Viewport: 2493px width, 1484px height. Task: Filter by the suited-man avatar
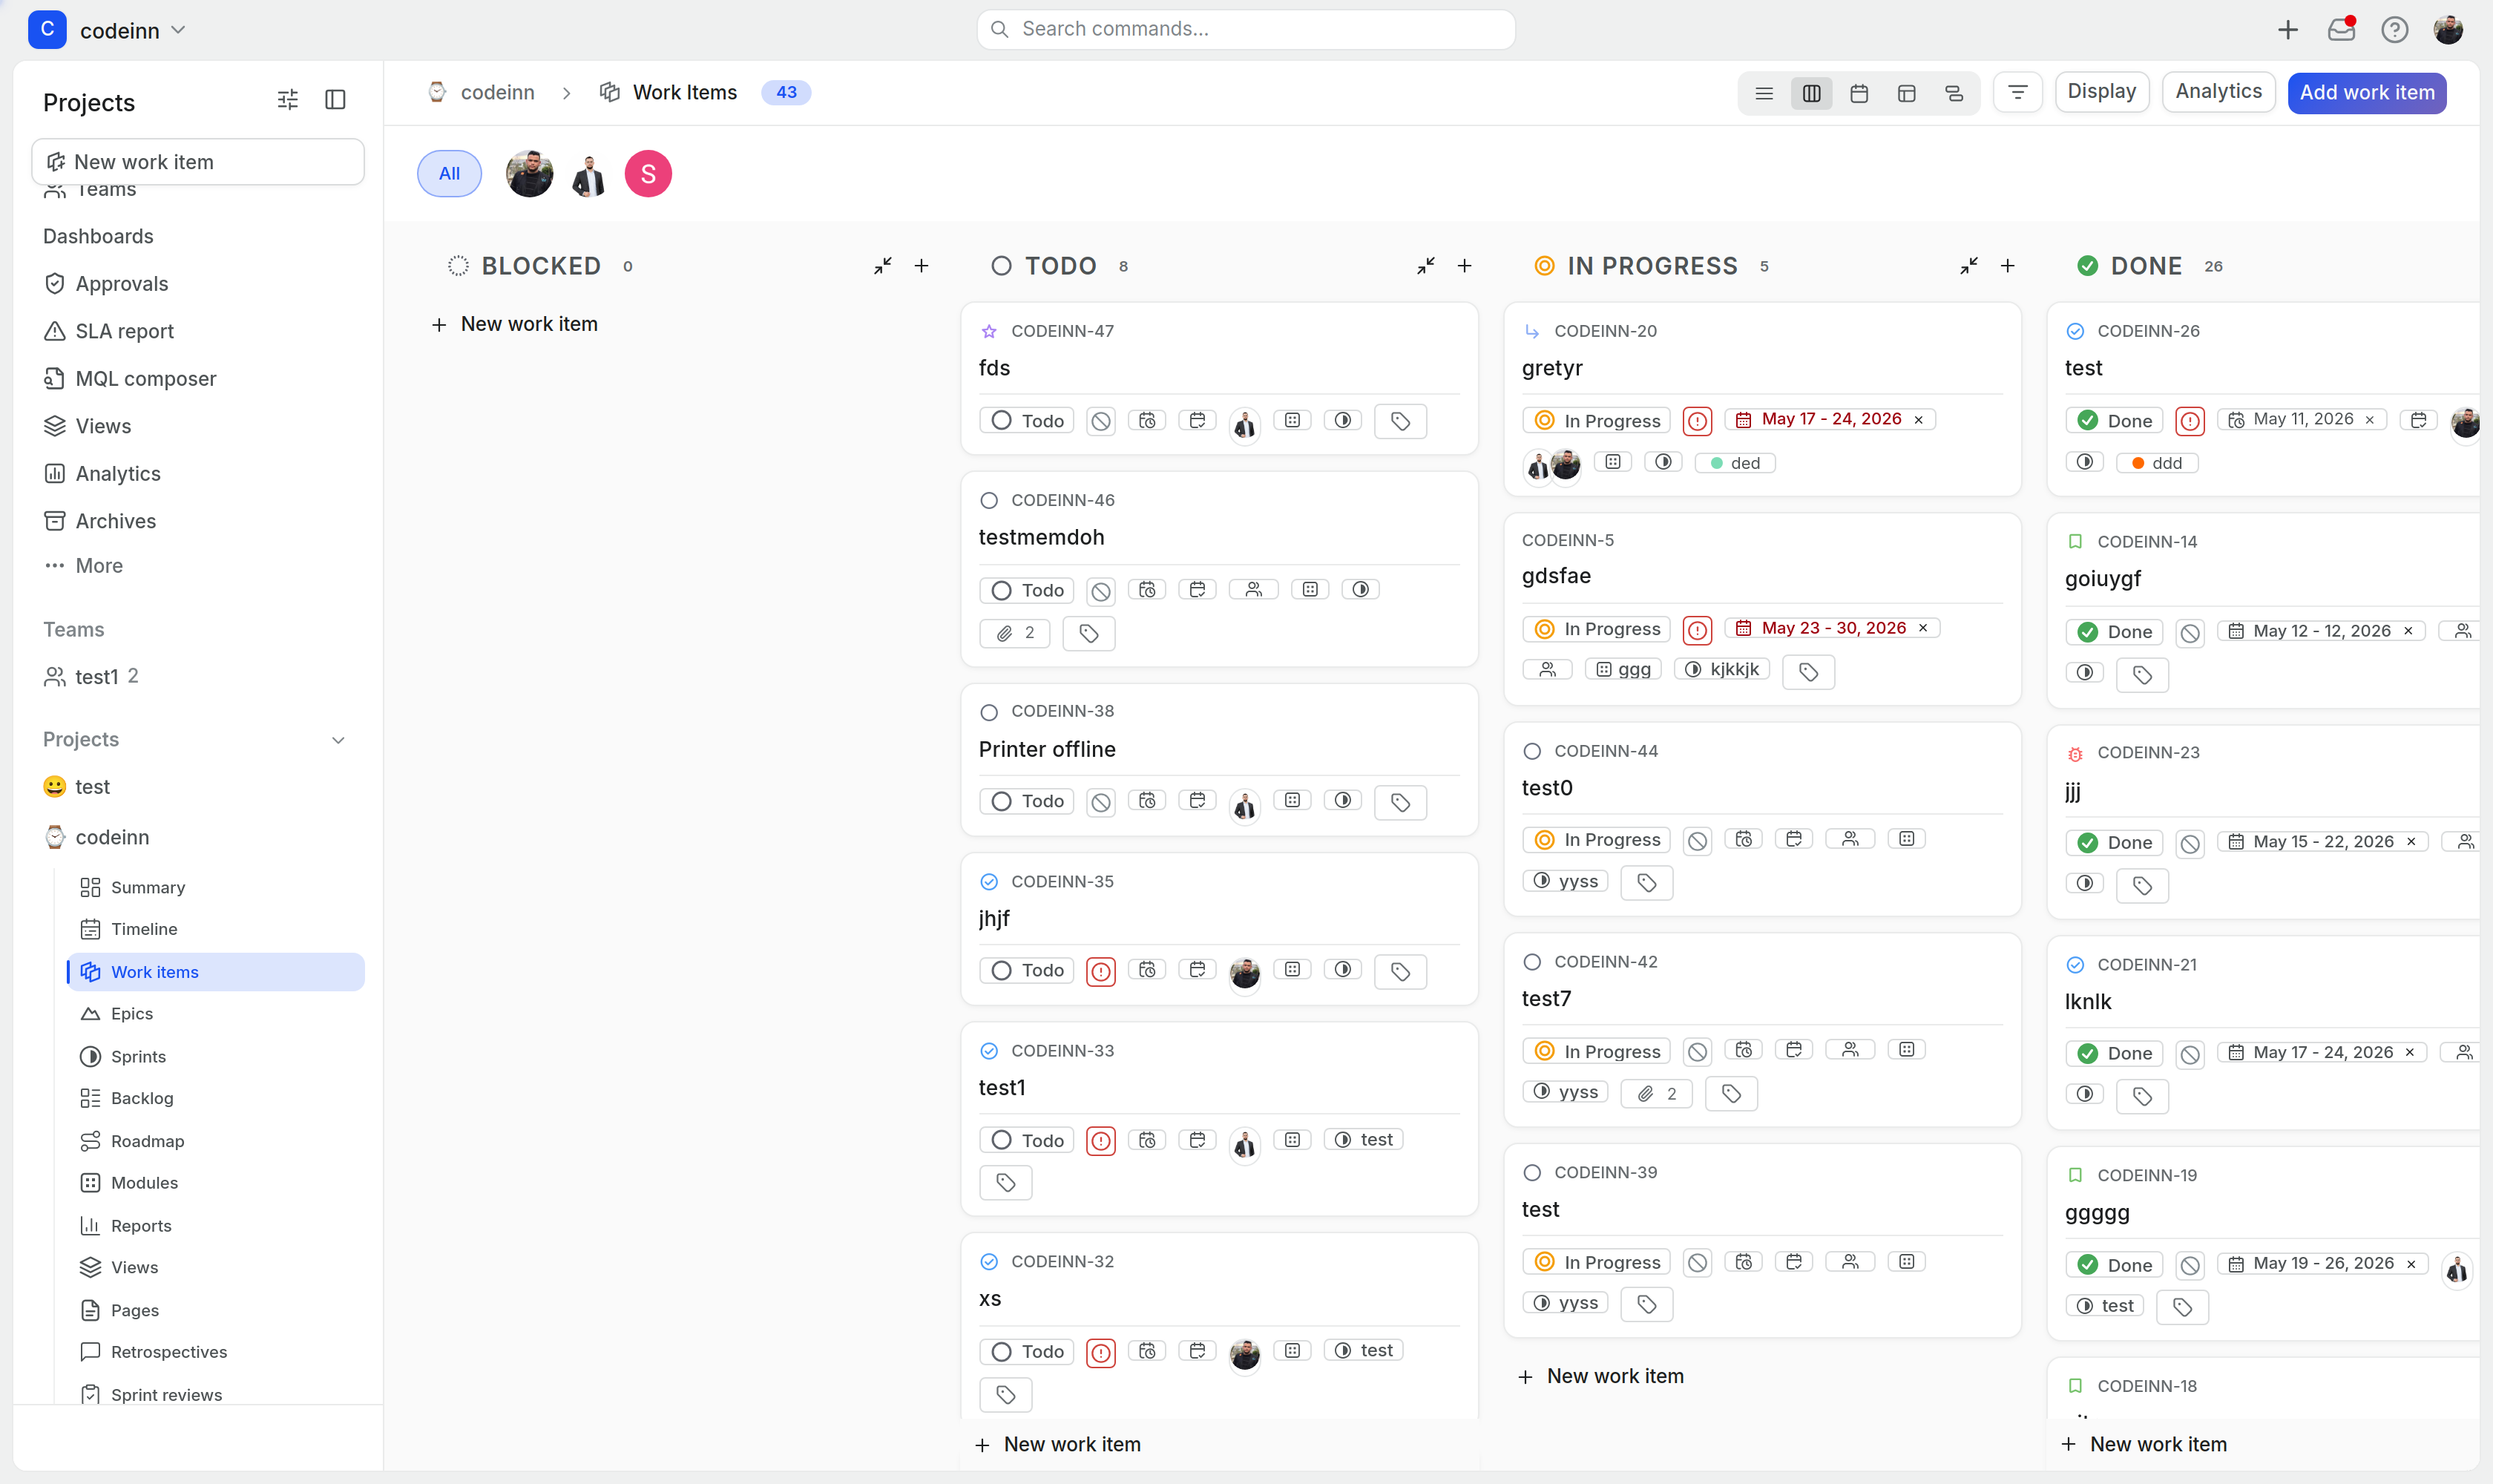(589, 176)
